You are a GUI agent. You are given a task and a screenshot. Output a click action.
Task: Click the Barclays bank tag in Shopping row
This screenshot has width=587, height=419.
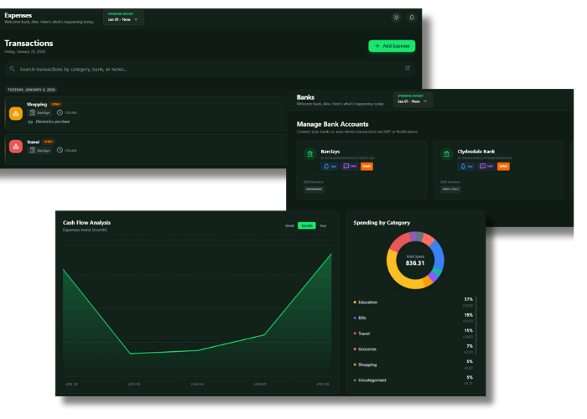pos(39,112)
